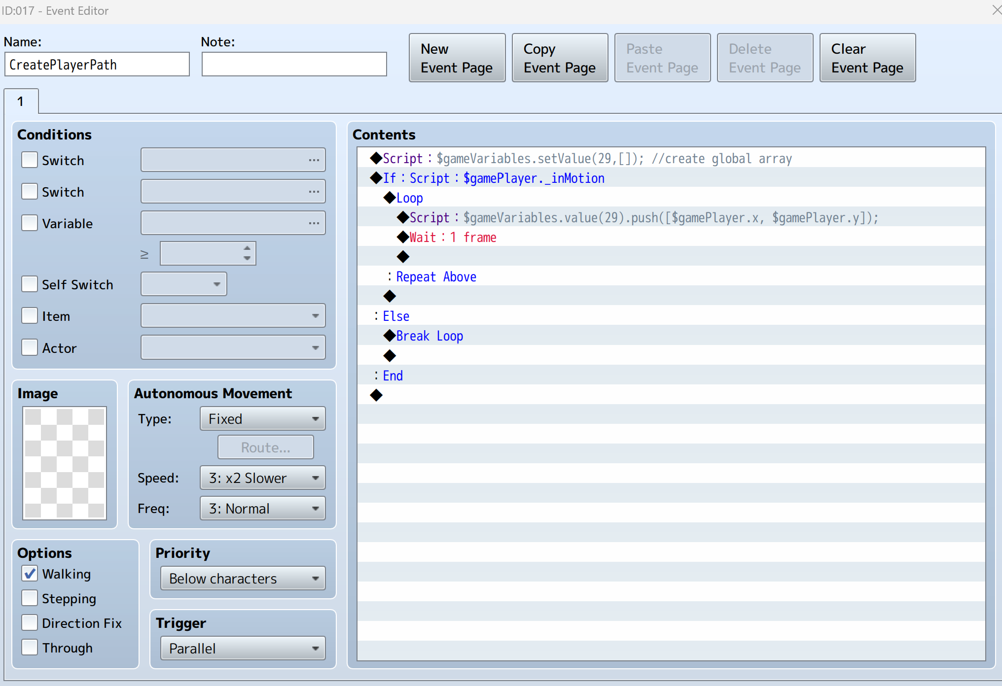Select empty command slot below Break Loop
Viewport: 1002px width, 686px height.
pos(671,355)
